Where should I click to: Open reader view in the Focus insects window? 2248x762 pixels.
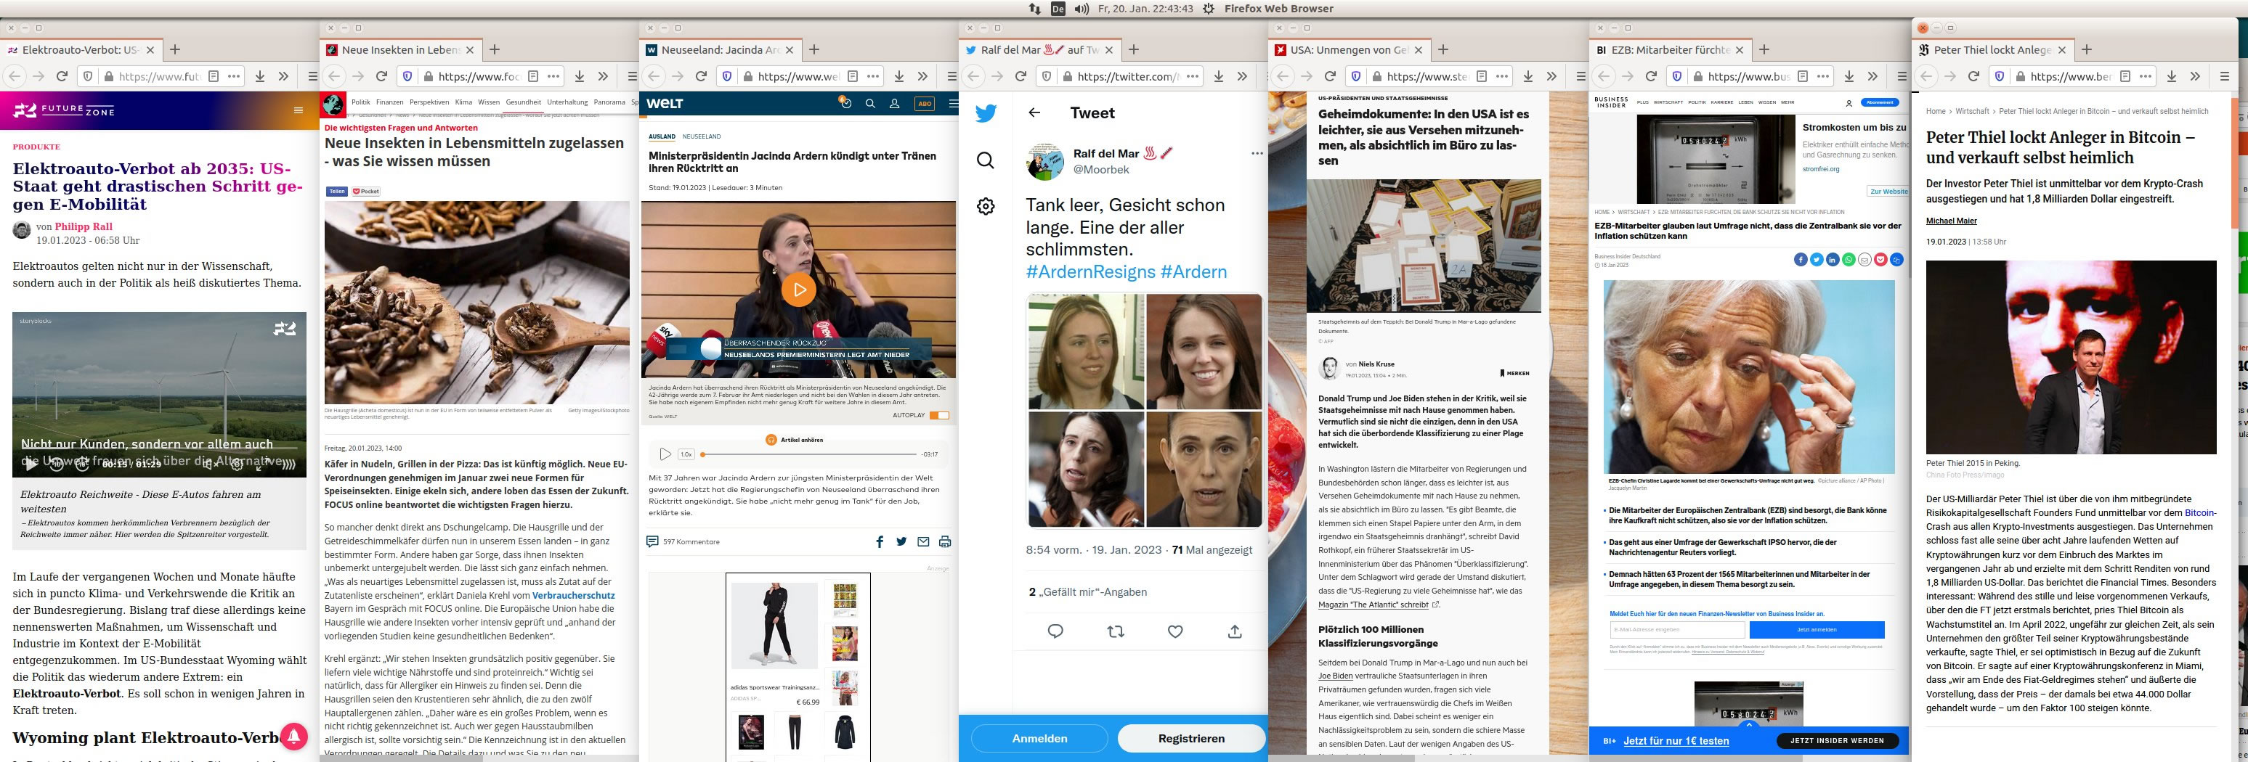click(533, 77)
